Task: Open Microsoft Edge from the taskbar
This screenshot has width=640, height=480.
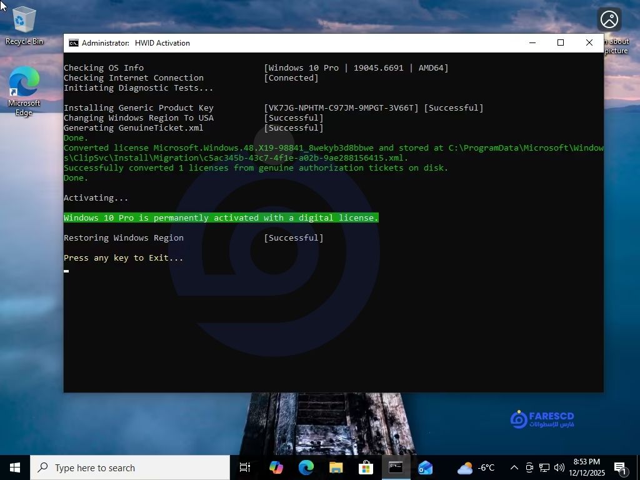Action: [x=306, y=467]
